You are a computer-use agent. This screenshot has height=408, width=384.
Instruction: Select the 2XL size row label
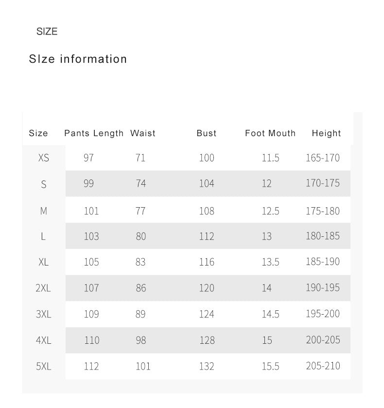pos(43,288)
